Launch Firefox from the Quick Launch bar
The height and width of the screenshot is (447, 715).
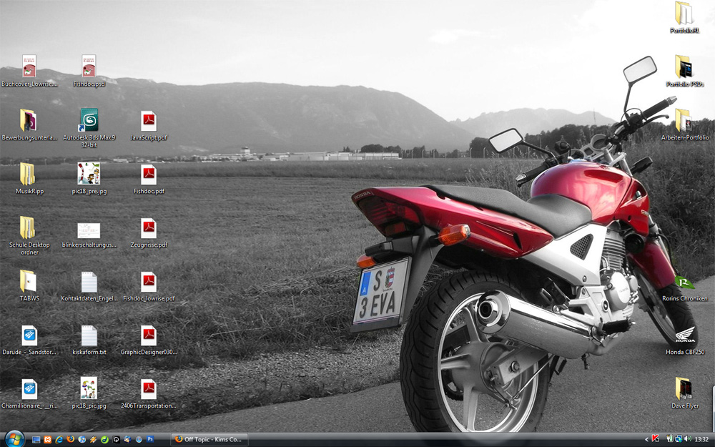(70, 439)
